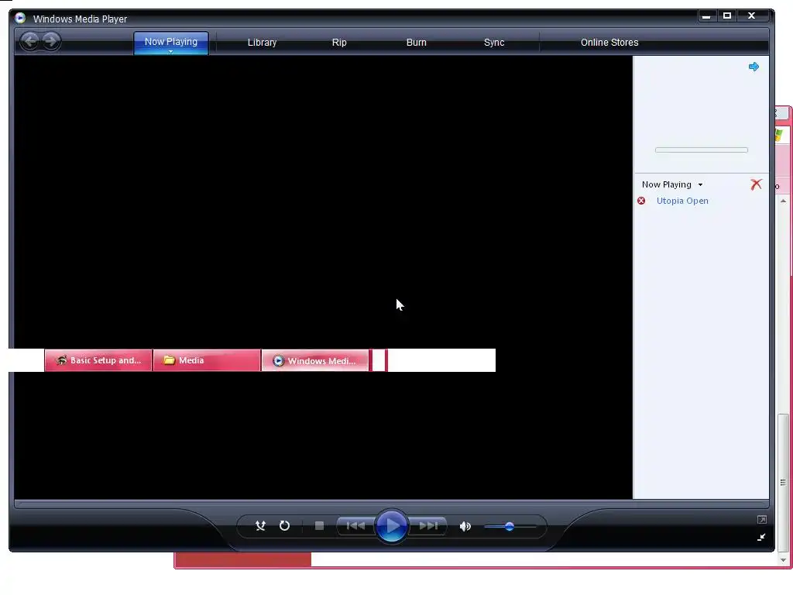Stop playback with the Stop button

pyautogui.click(x=319, y=526)
